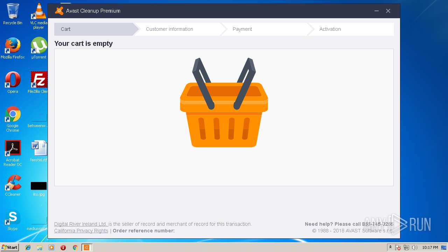Open the iito.jpg image file
Image resolution: width=448 pixels, height=252 pixels.
38,188
